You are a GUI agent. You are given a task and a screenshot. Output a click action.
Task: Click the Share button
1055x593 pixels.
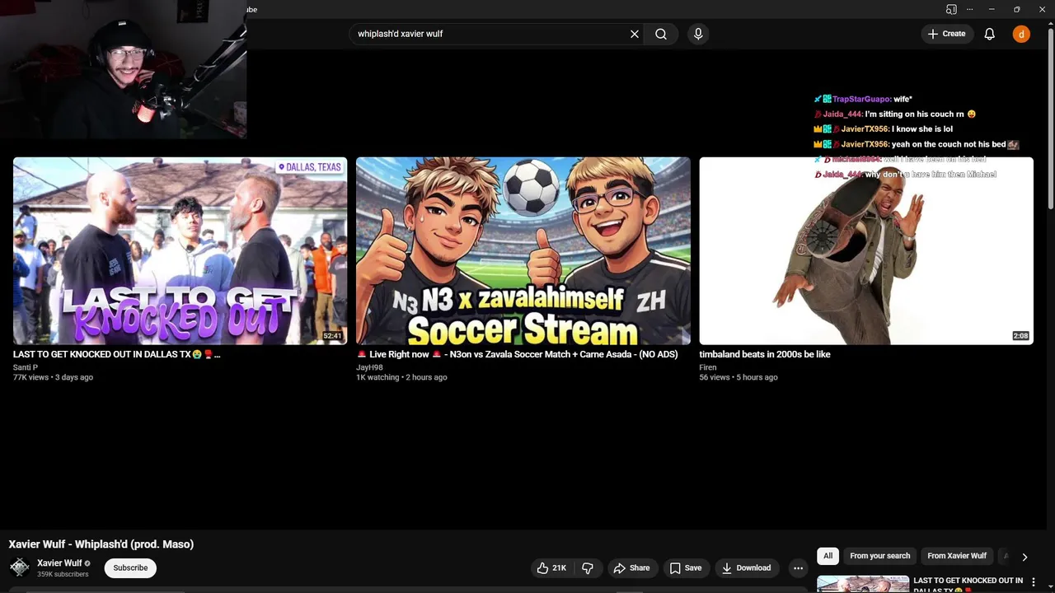pyautogui.click(x=631, y=567)
